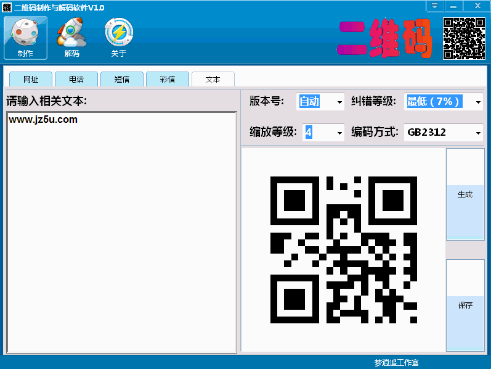The image size is (491, 369).
Task: Expand the 缩放等级 dropdown showing 4
Action: (x=339, y=133)
